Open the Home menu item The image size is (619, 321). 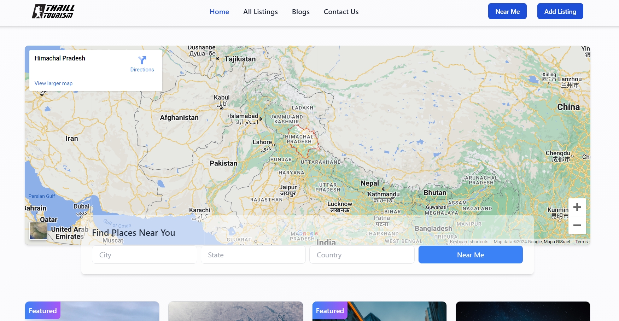pos(219,12)
